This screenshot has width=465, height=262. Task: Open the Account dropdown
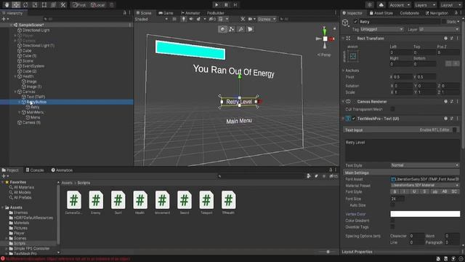(x=400, y=5)
